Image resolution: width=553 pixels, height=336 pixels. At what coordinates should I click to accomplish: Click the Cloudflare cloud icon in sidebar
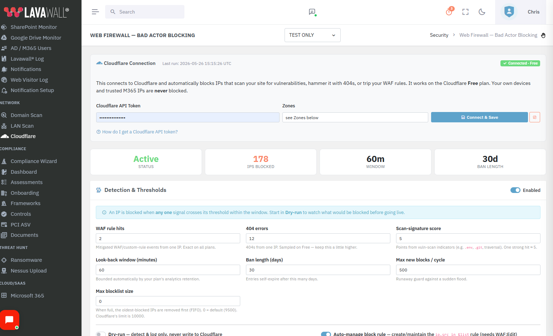(4, 136)
